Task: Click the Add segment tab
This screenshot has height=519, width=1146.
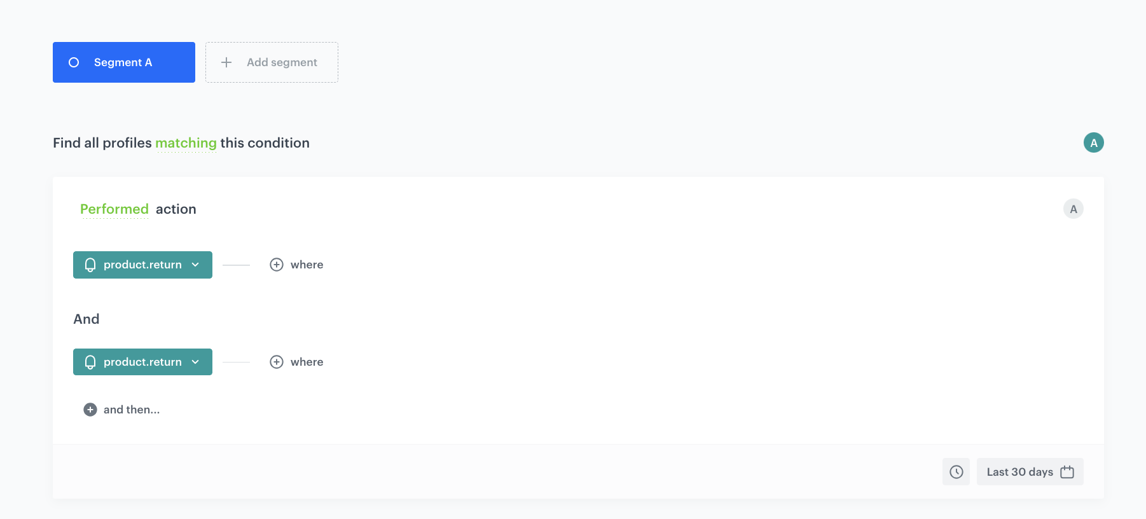Action: click(x=272, y=62)
